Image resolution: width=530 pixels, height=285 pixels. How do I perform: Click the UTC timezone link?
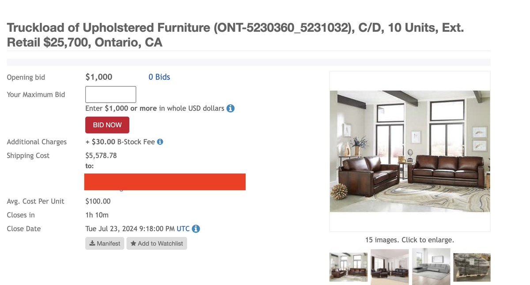point(183,229)
